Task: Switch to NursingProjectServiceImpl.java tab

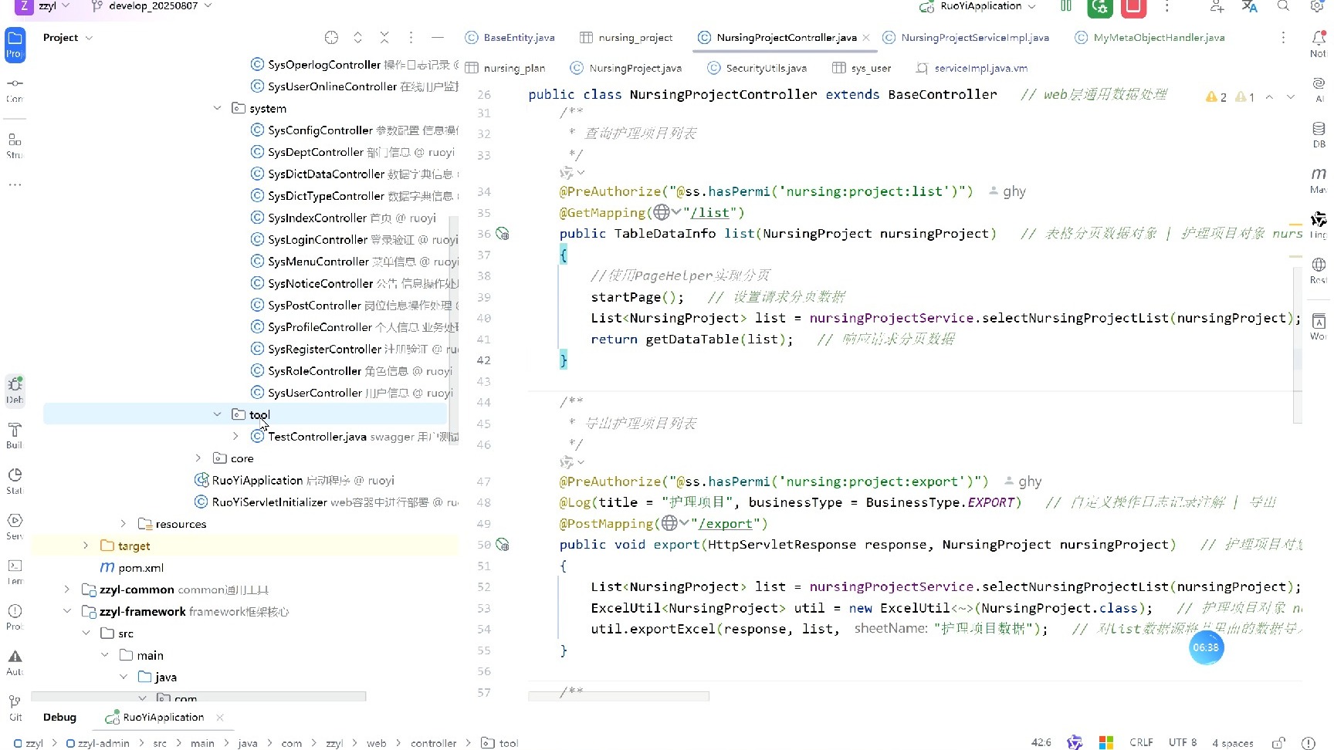Action: click(x=966, y=37)
